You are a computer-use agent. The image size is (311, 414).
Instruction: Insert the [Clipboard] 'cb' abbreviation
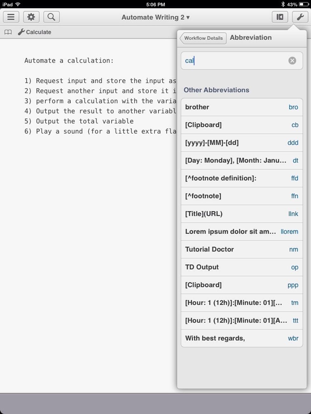tap(242, 125)
